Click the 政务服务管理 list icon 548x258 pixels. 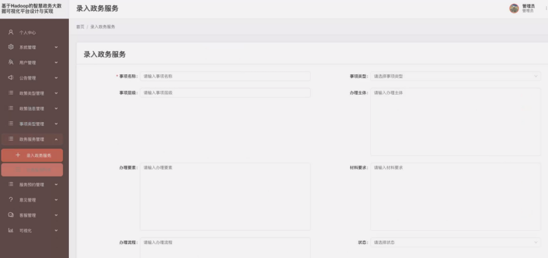pyautogui.click(x=11, y=139)
